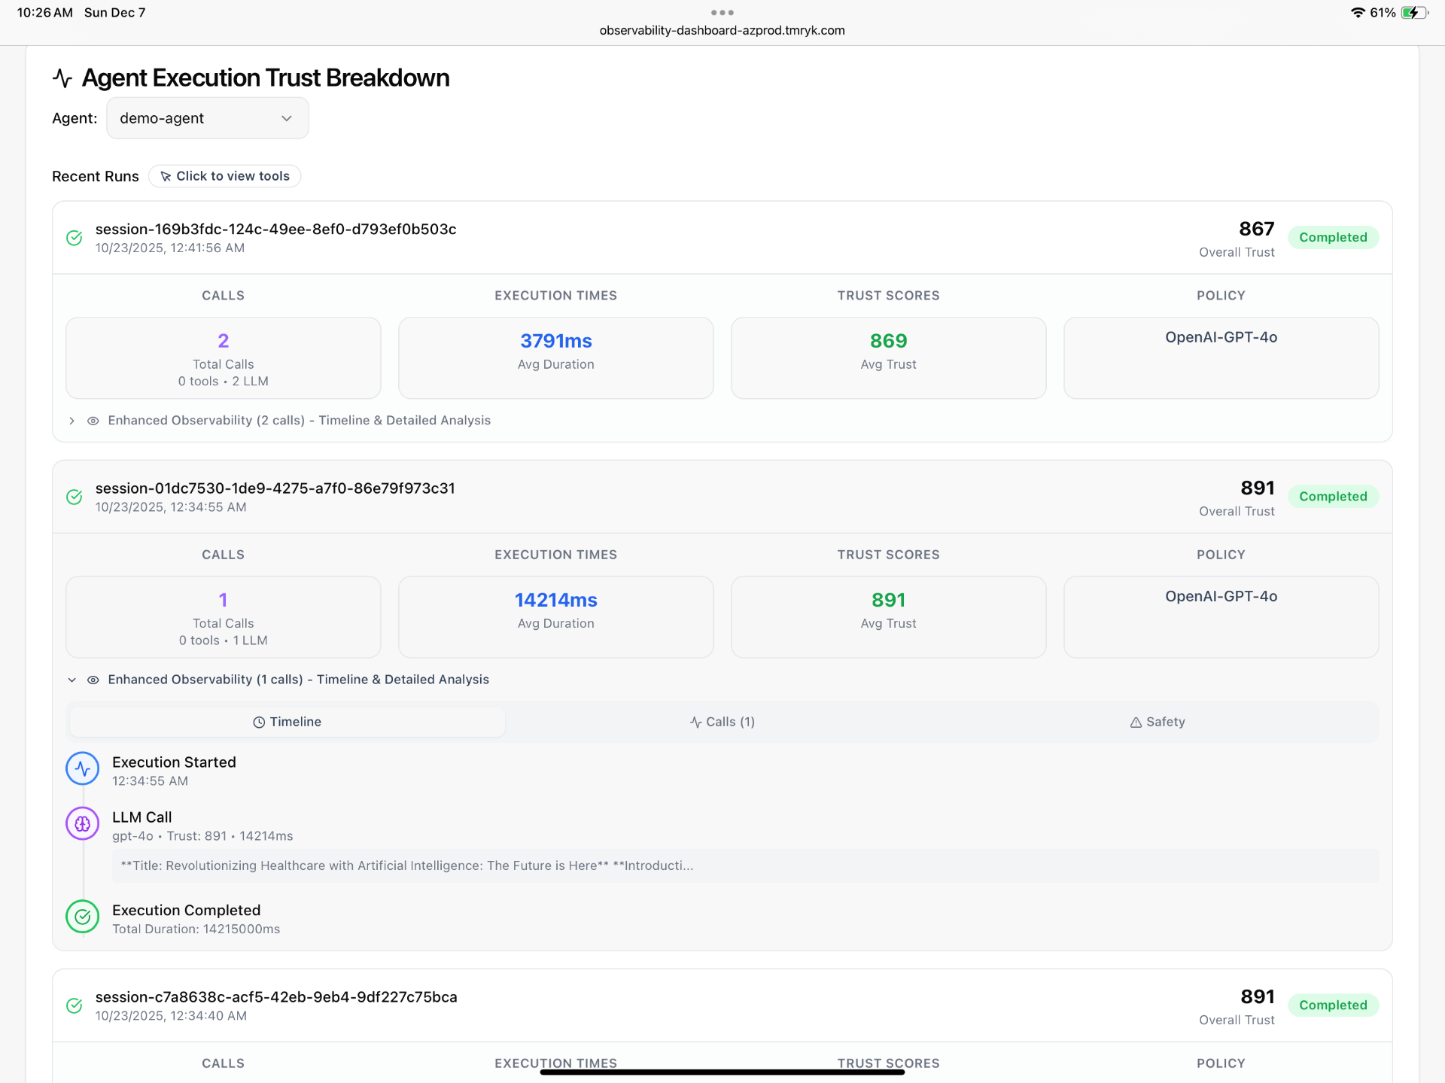Collapse Enhanced Observability (1 calls) chevron
This screenshot has width=1445, height=1083.
[71, 680]
